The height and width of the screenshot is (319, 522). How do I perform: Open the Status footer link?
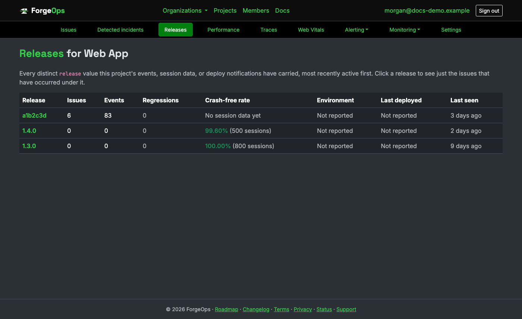coord(324,309)
